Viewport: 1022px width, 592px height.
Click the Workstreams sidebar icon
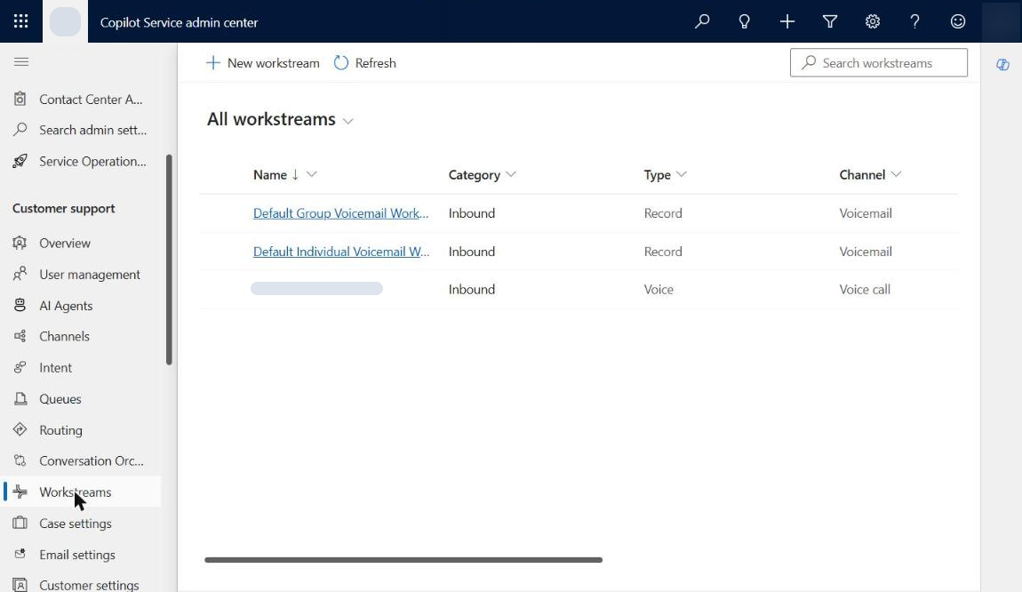click(20, 492)
